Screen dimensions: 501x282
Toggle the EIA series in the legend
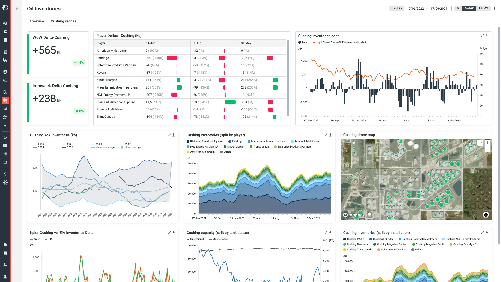point(49,239)
